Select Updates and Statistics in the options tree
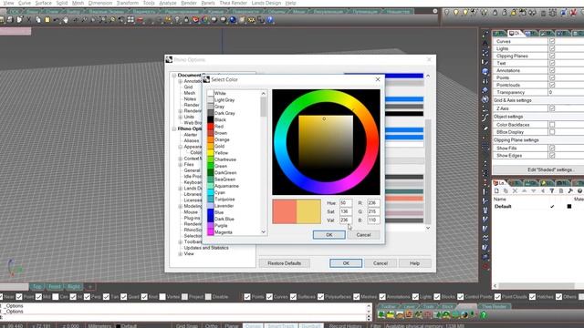 click(206, 248)
